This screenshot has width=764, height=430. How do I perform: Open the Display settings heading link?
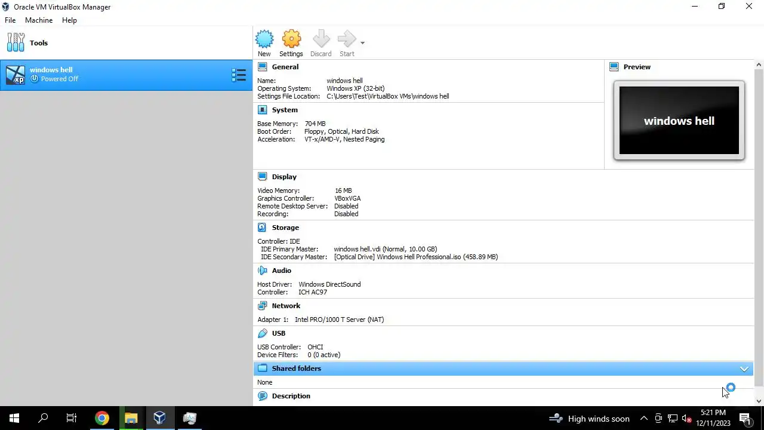[284, 177]
